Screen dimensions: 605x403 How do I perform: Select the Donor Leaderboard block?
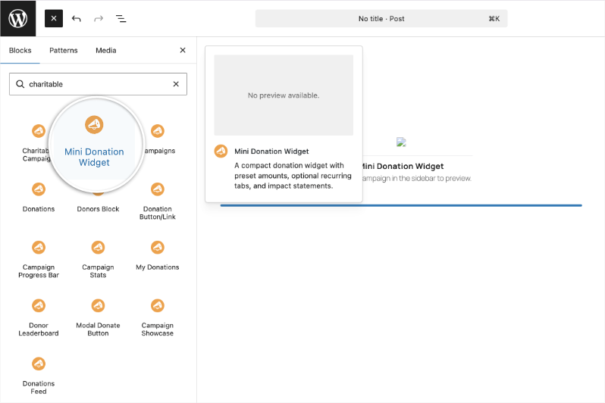39,317
